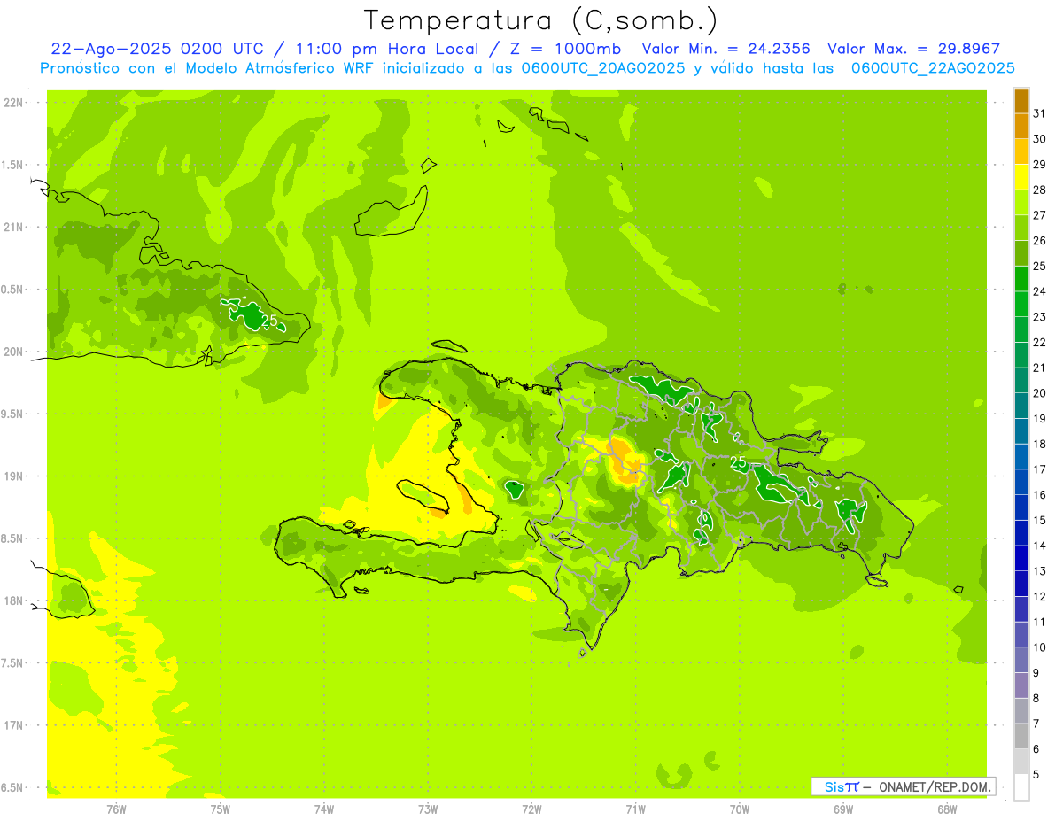Click the 74W longitude label
This screenshot has height=821, width=1063.
point(324,809)
